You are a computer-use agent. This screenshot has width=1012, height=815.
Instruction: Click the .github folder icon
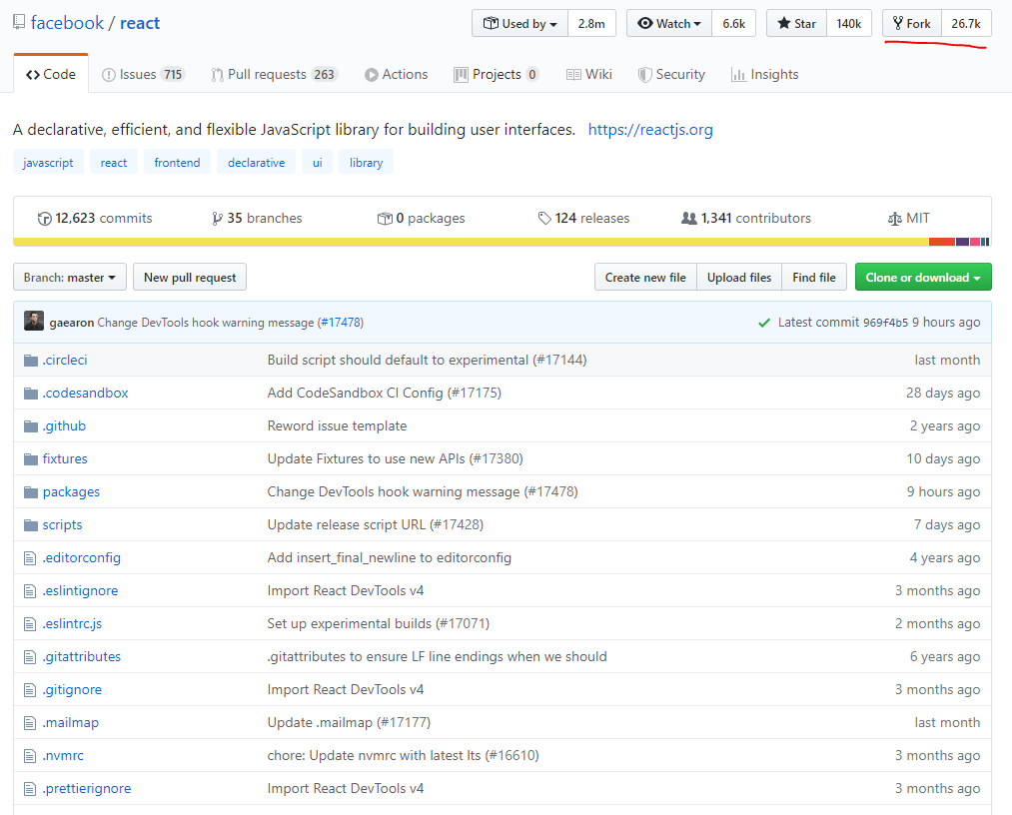[30, 425]
